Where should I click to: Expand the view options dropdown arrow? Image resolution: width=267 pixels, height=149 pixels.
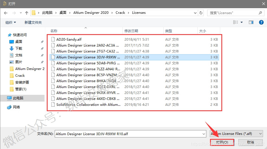pyautogui.click(x=241, y=22)
